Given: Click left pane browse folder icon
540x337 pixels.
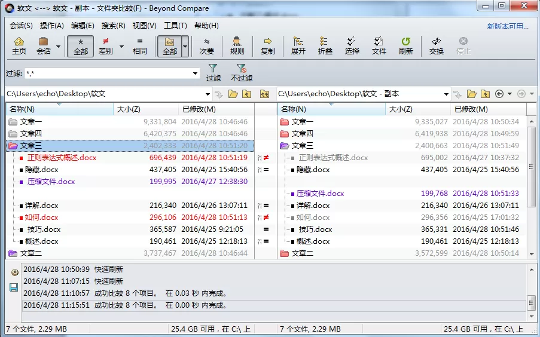Looking at the screenshot, I should (x=233, y=94).
